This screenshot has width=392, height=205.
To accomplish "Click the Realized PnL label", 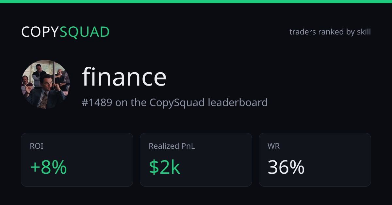I will (172, 146).
